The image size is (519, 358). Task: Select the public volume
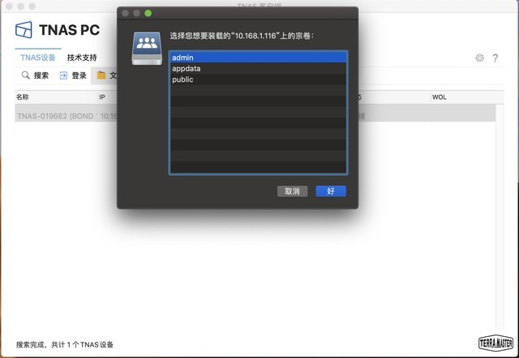[258, 79]
